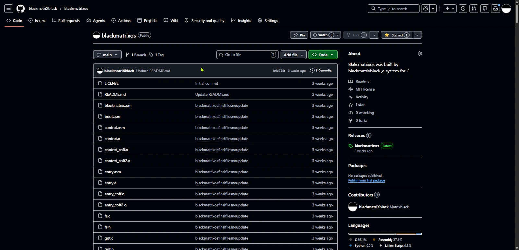Open Security and quality tab
Image resolution: width=519 pixels, height=250 pixels.
pos(204,21)
